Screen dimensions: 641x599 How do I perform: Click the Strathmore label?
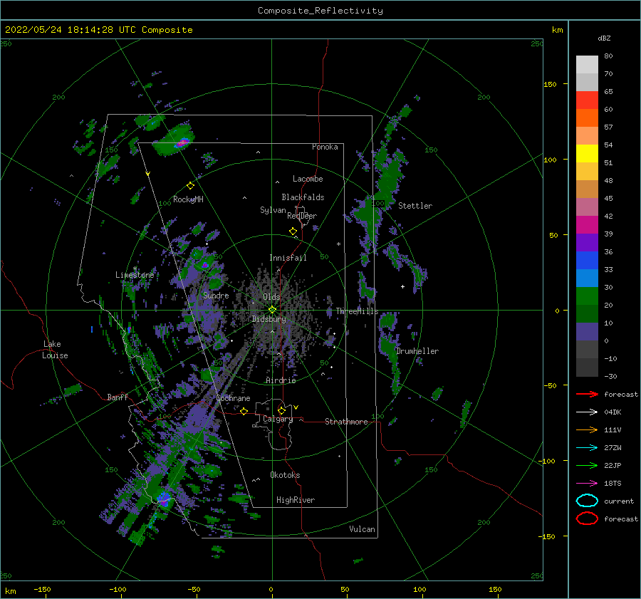pos(346,422)
